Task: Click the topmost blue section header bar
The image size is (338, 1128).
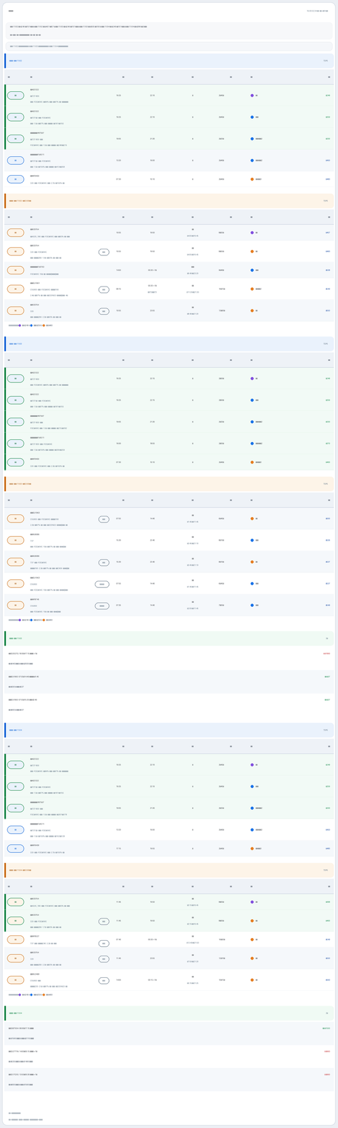Action: click(x=169, y=61)
